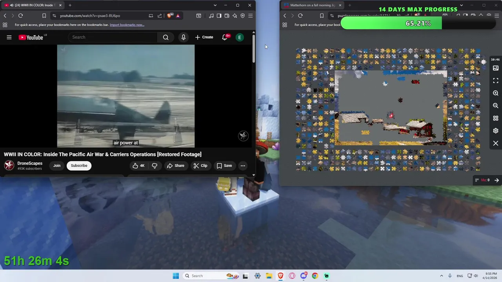Go back in the YouTube browser window
The height and width of the screenshot is (282, 502).
(5, 16)
